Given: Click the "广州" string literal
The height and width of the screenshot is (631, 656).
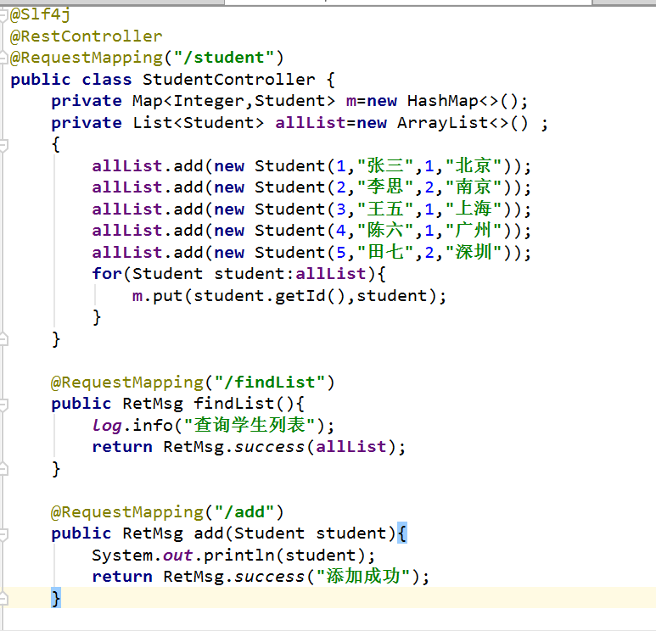Looking at the screenshot, I should 474,231.
